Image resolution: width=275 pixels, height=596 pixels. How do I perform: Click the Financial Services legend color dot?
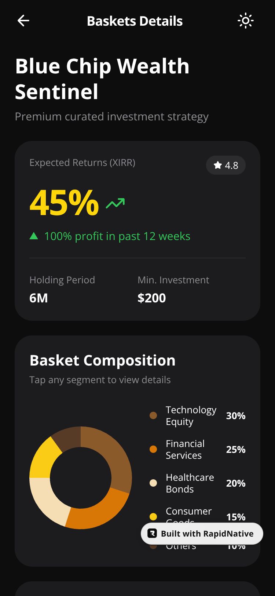click(153, 449)
